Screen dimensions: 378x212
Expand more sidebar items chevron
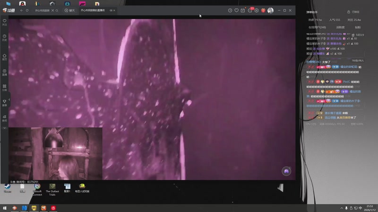tap(5, 128)
